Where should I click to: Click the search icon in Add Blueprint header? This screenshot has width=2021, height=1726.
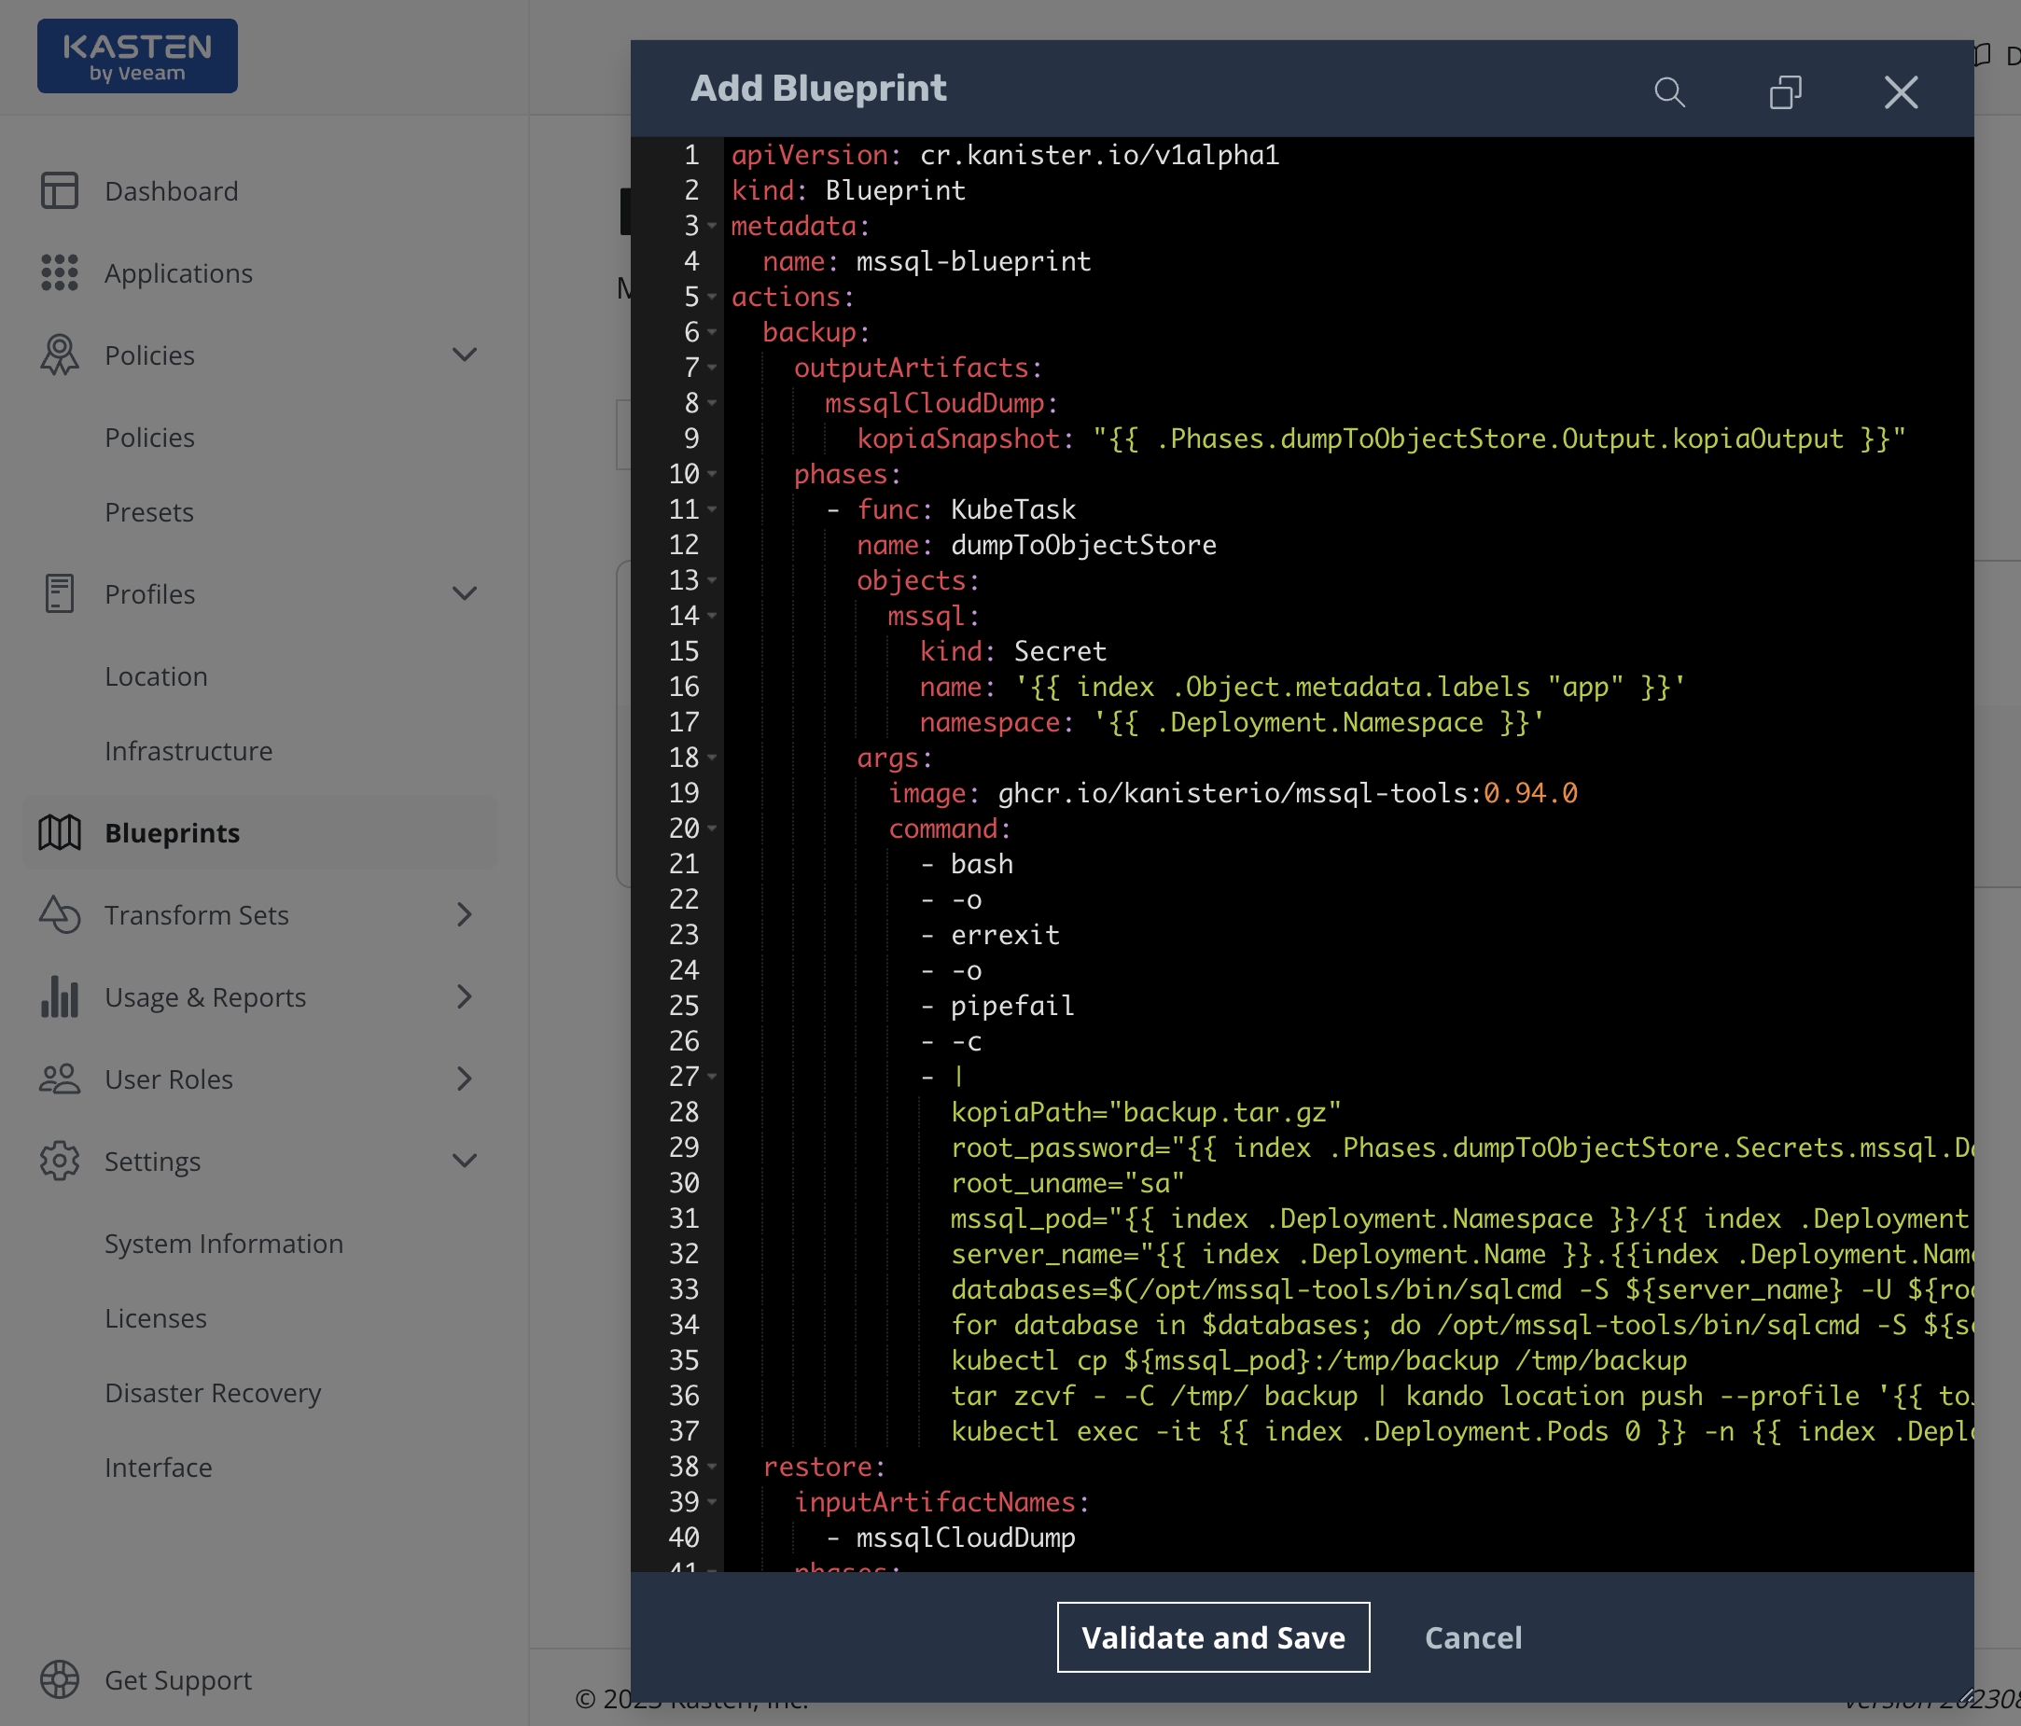[x=1669, y=92]
